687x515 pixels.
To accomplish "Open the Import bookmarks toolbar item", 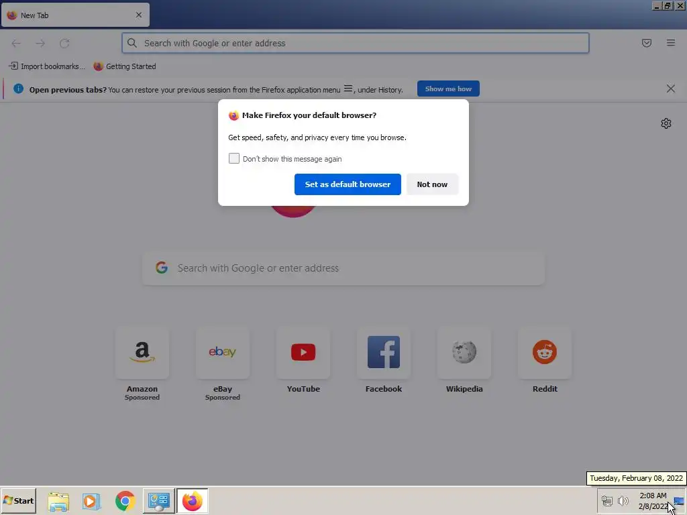I will [47, 66].
